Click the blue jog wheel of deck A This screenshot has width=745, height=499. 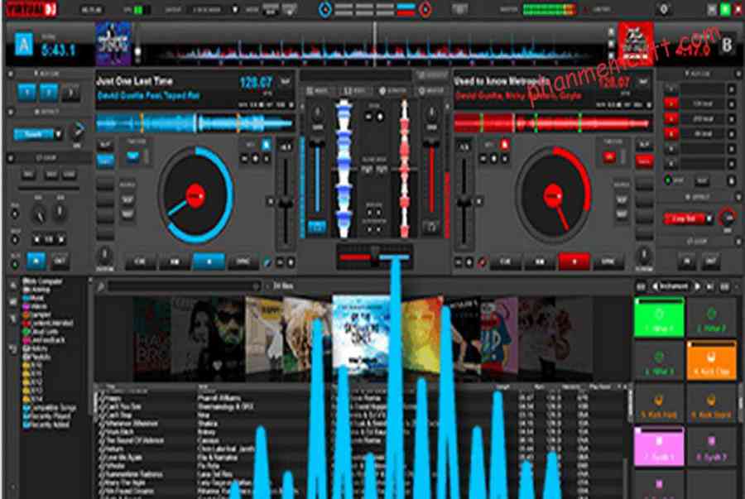195,195
